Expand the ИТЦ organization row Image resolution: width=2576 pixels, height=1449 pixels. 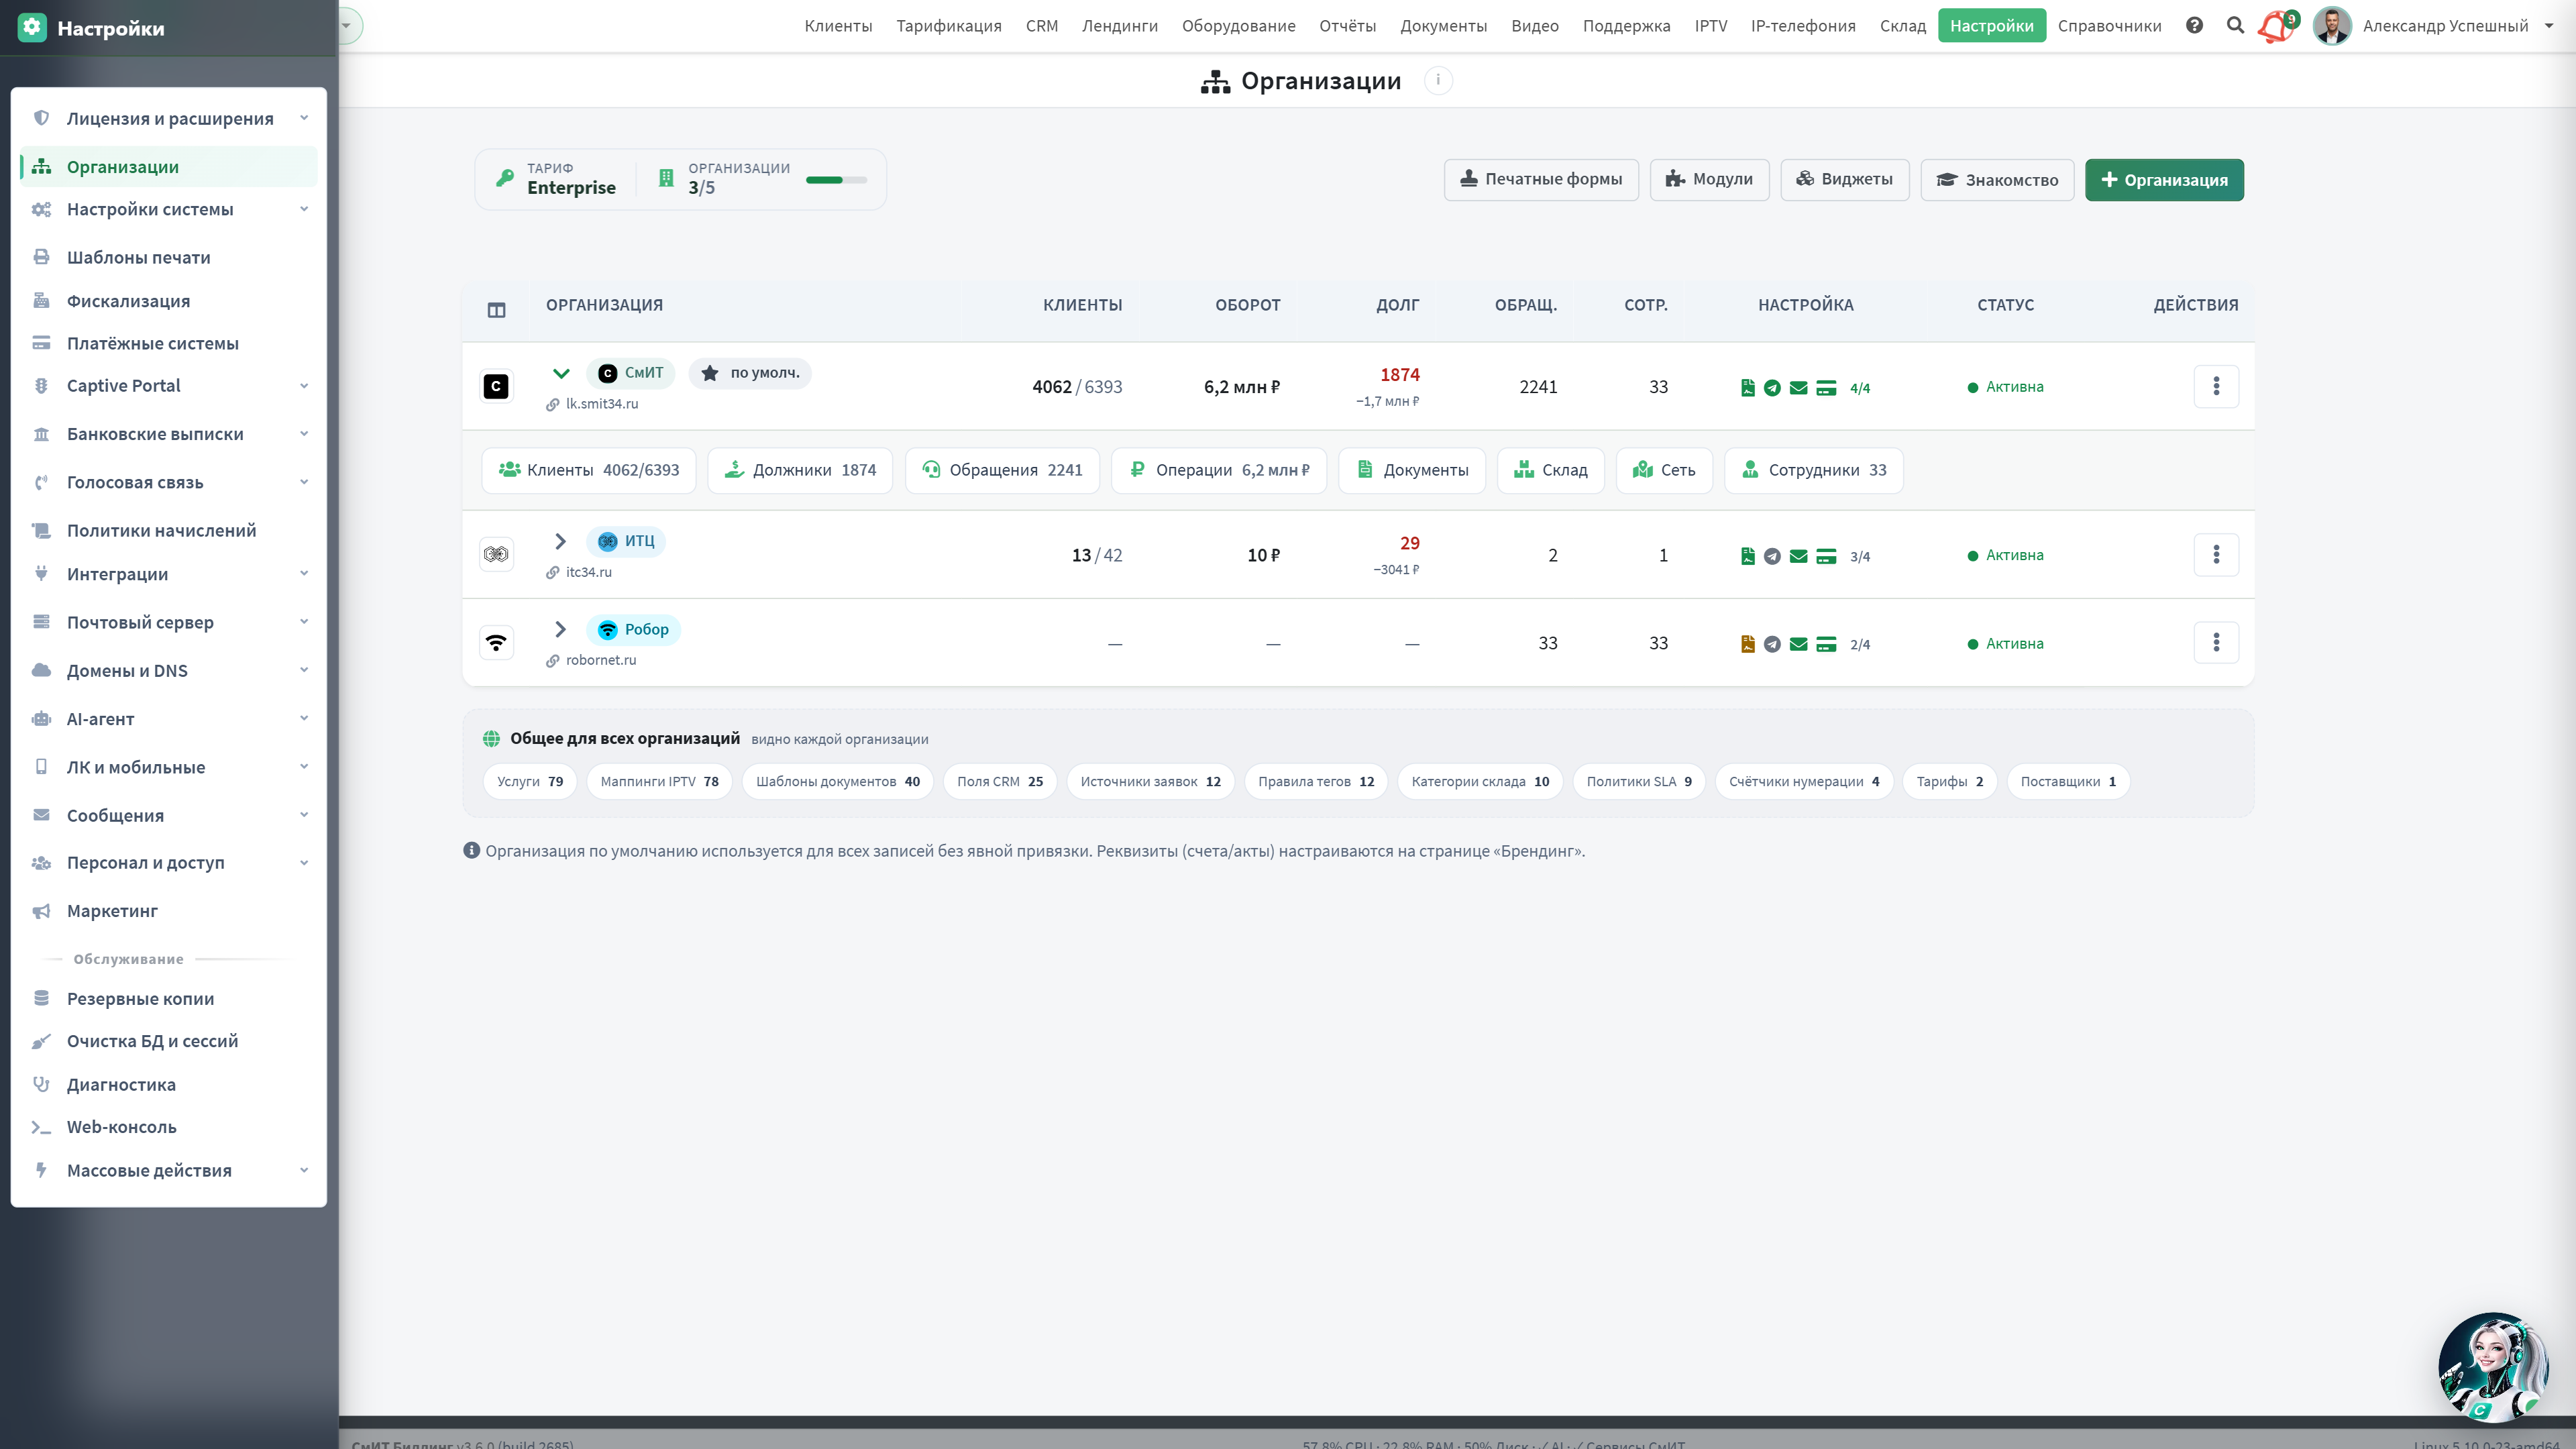pos(561,541)
